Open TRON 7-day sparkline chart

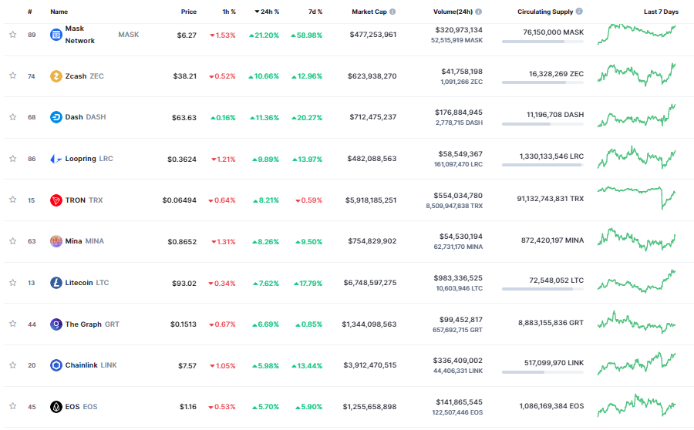636,198
